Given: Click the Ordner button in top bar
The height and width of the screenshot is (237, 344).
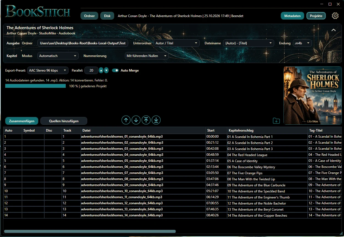Looking at the screenshot, I should (x=89, y=16).
